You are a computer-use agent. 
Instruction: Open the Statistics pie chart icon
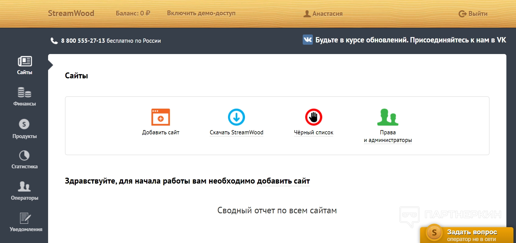[24, 156]
